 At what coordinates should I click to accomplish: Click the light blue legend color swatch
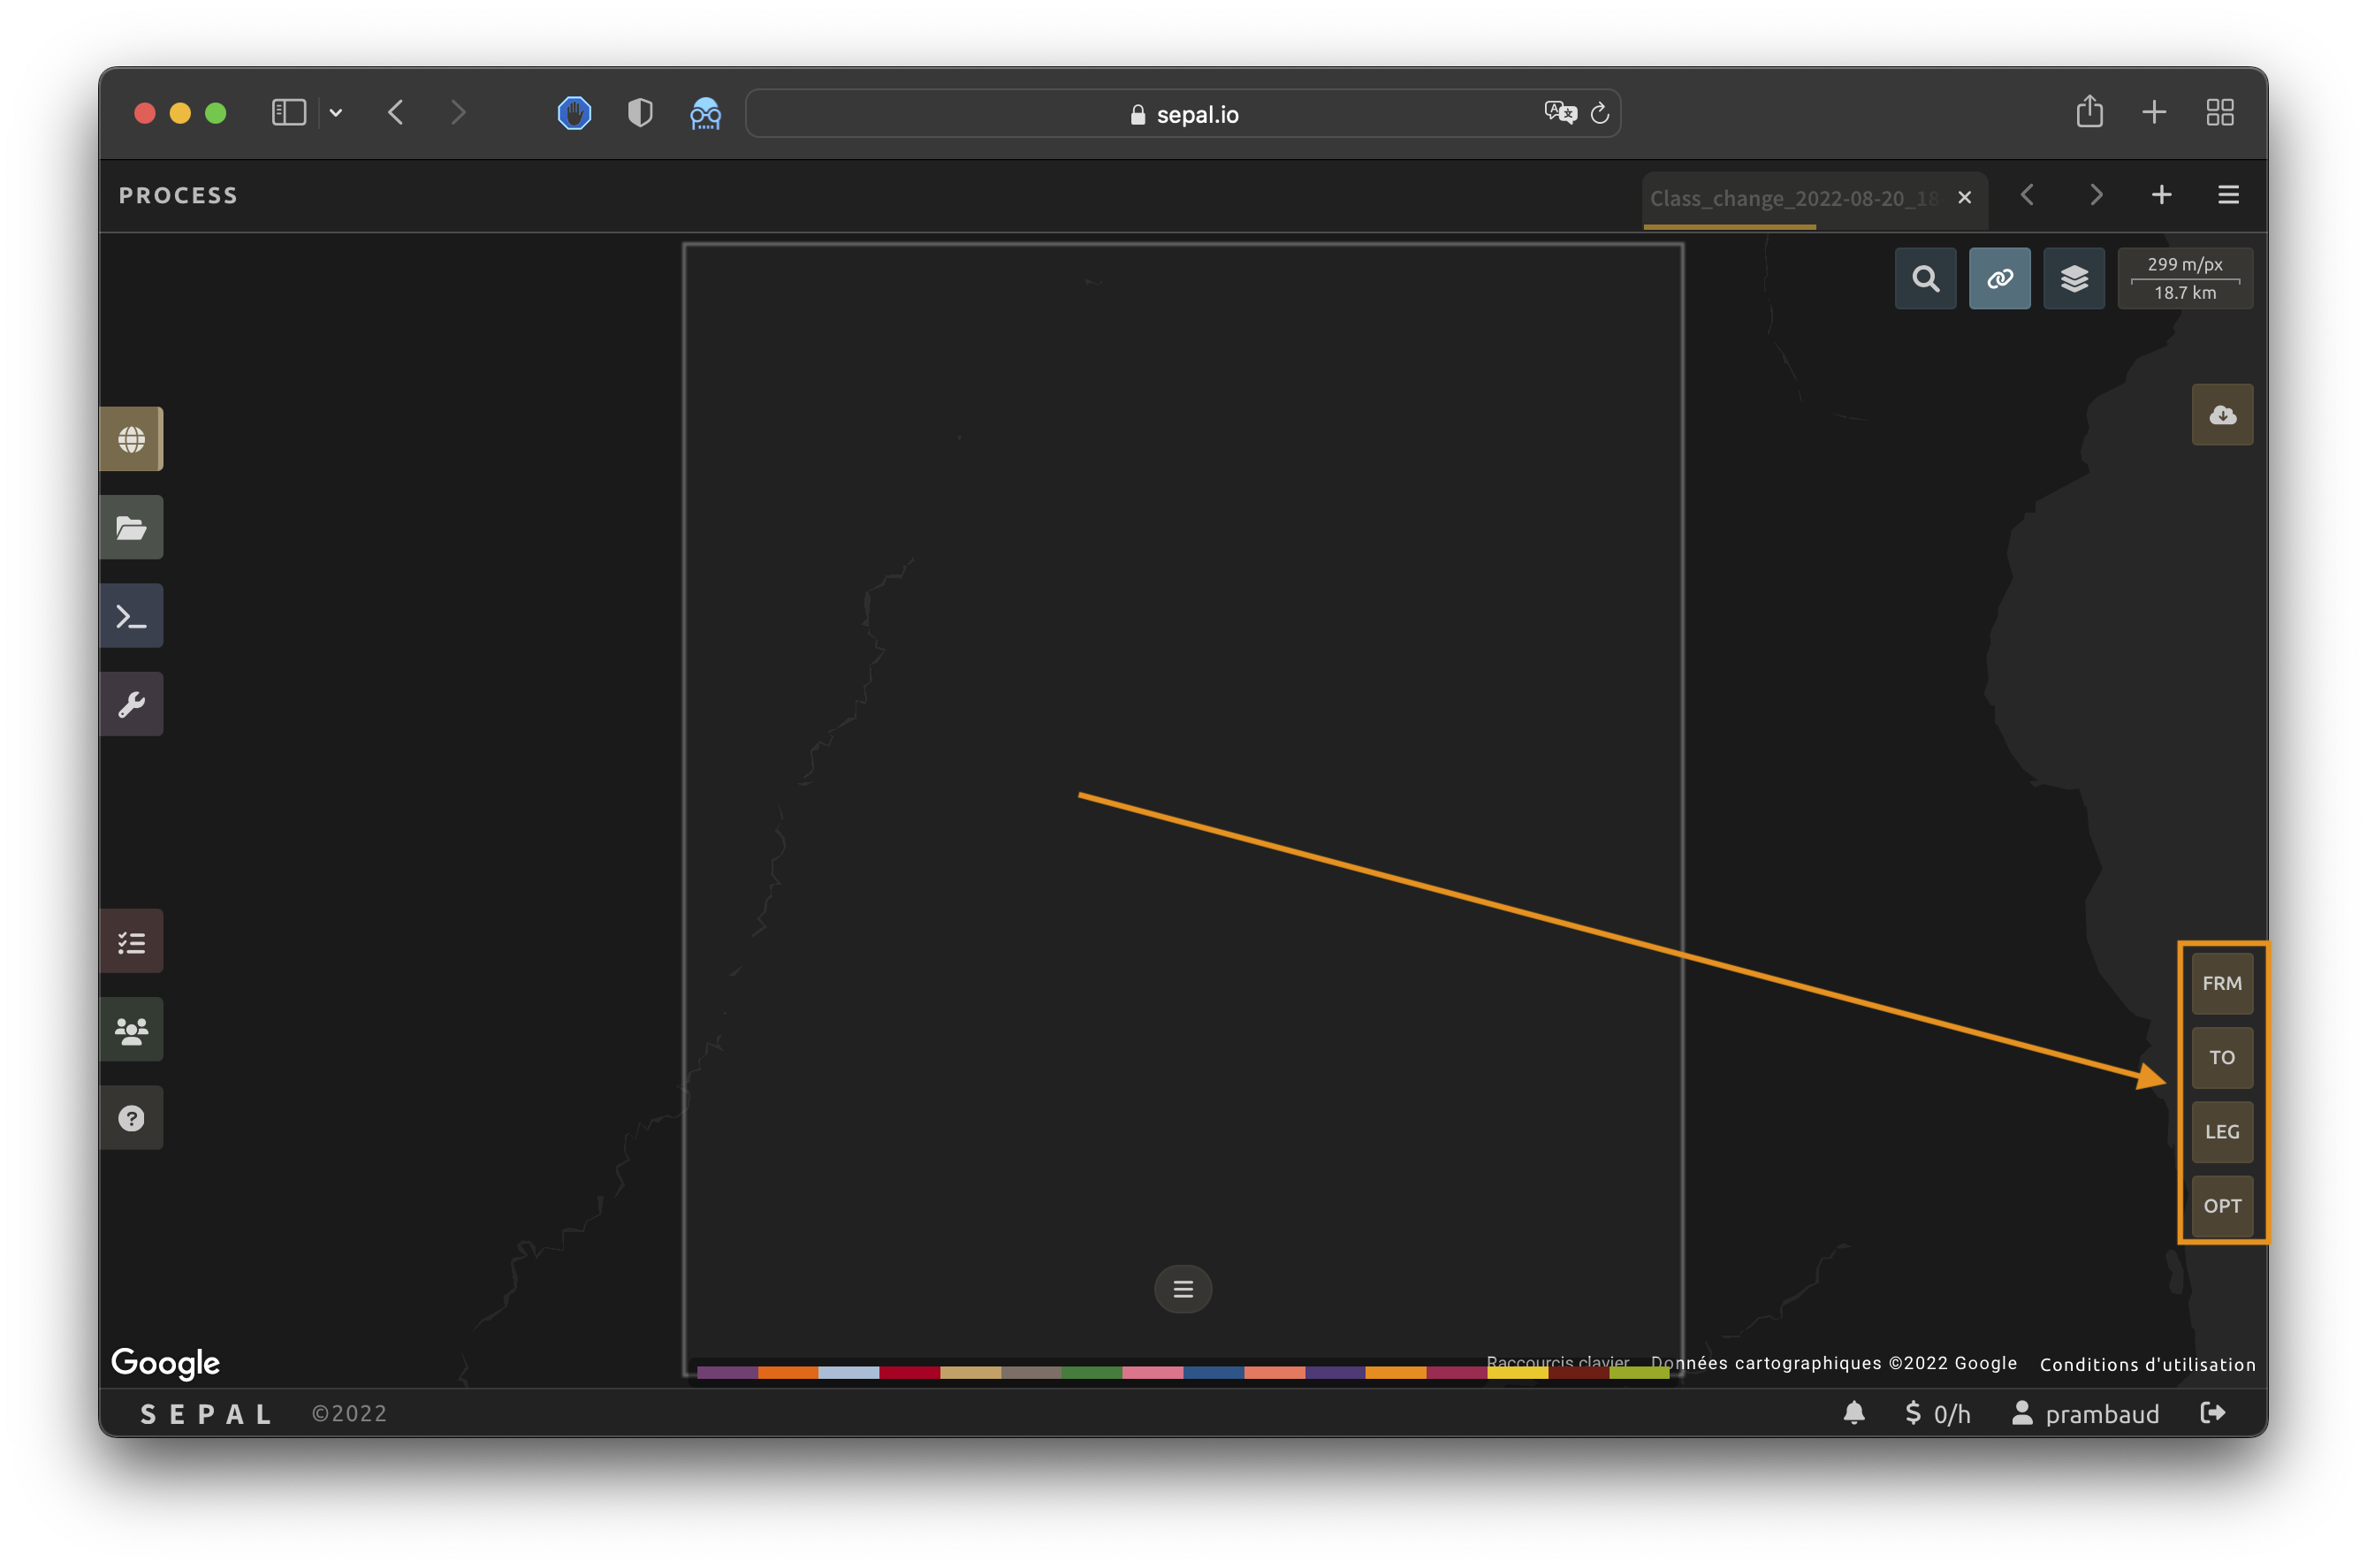click(848, 1372)
